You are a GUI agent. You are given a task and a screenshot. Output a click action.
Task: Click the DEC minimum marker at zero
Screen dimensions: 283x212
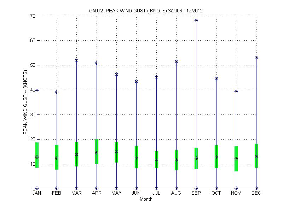click(x=256, y=188)
